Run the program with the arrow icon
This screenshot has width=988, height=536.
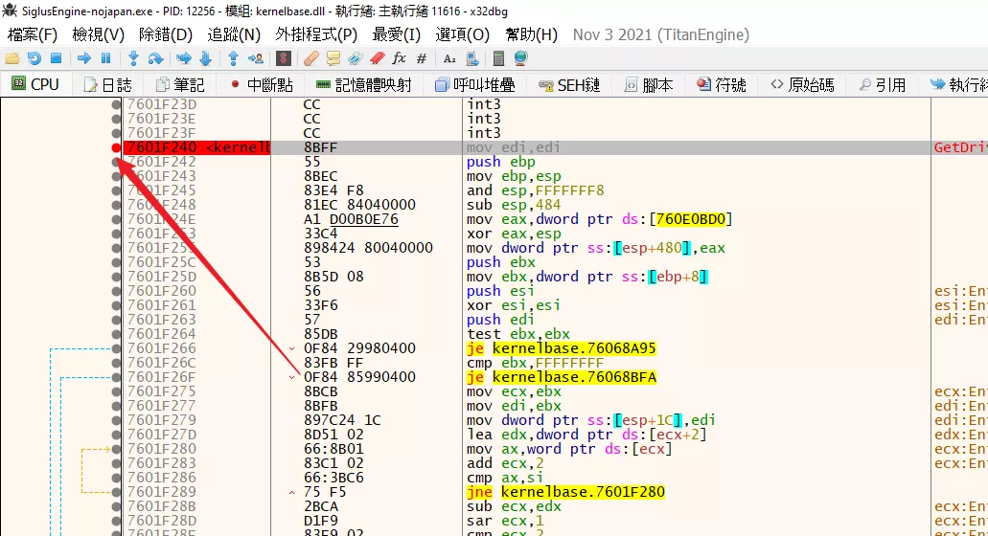click(x=84, y=59)
